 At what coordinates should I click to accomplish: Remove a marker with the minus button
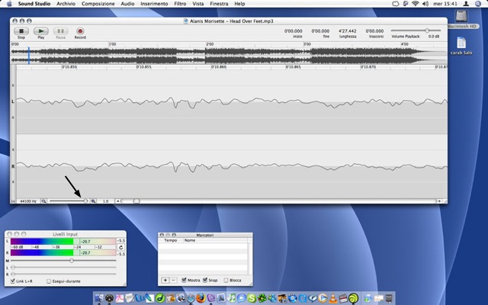click(173, 281)
